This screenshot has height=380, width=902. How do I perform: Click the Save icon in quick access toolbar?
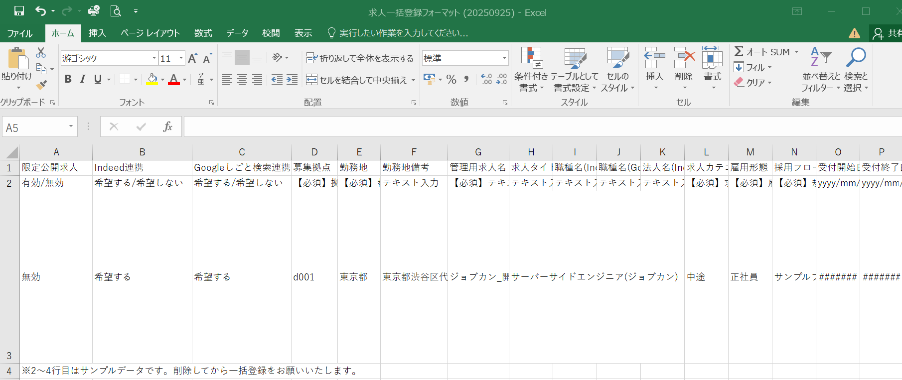point(19,11)
